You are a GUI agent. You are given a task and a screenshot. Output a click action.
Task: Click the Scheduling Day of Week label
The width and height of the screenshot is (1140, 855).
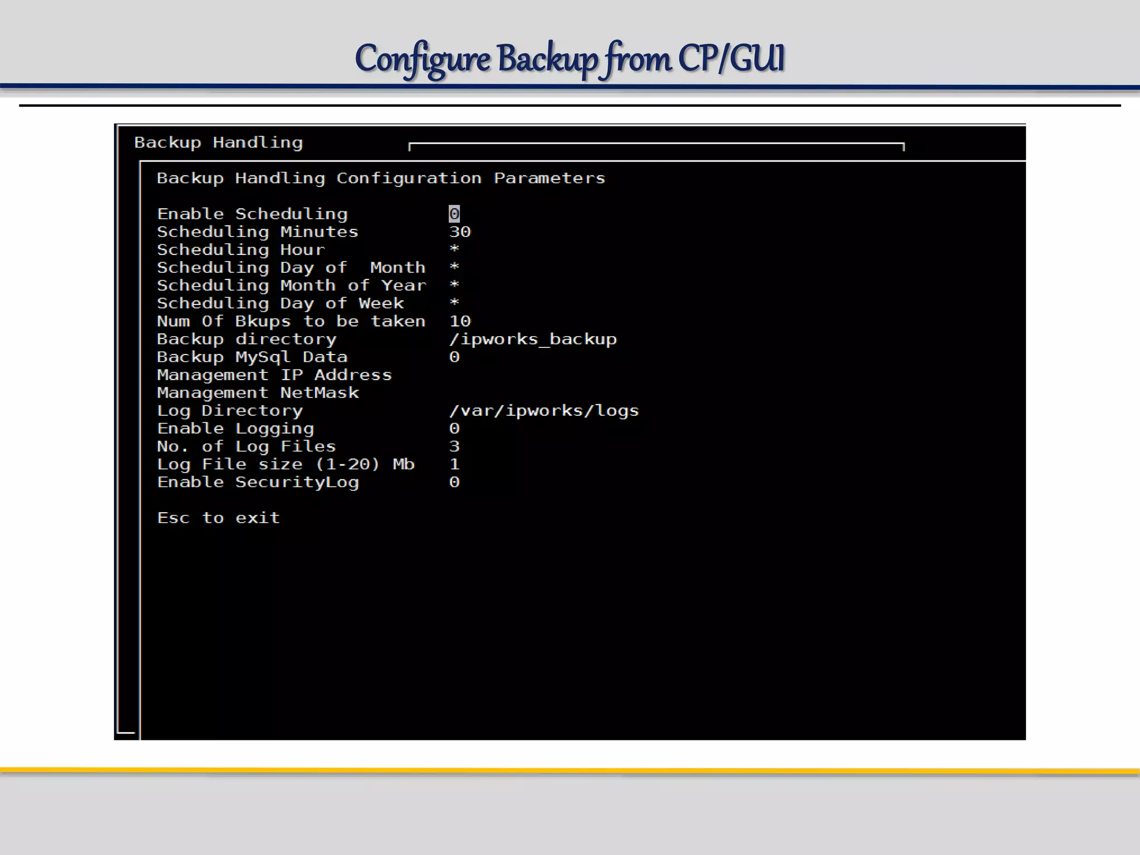click(x=280, y=303)
